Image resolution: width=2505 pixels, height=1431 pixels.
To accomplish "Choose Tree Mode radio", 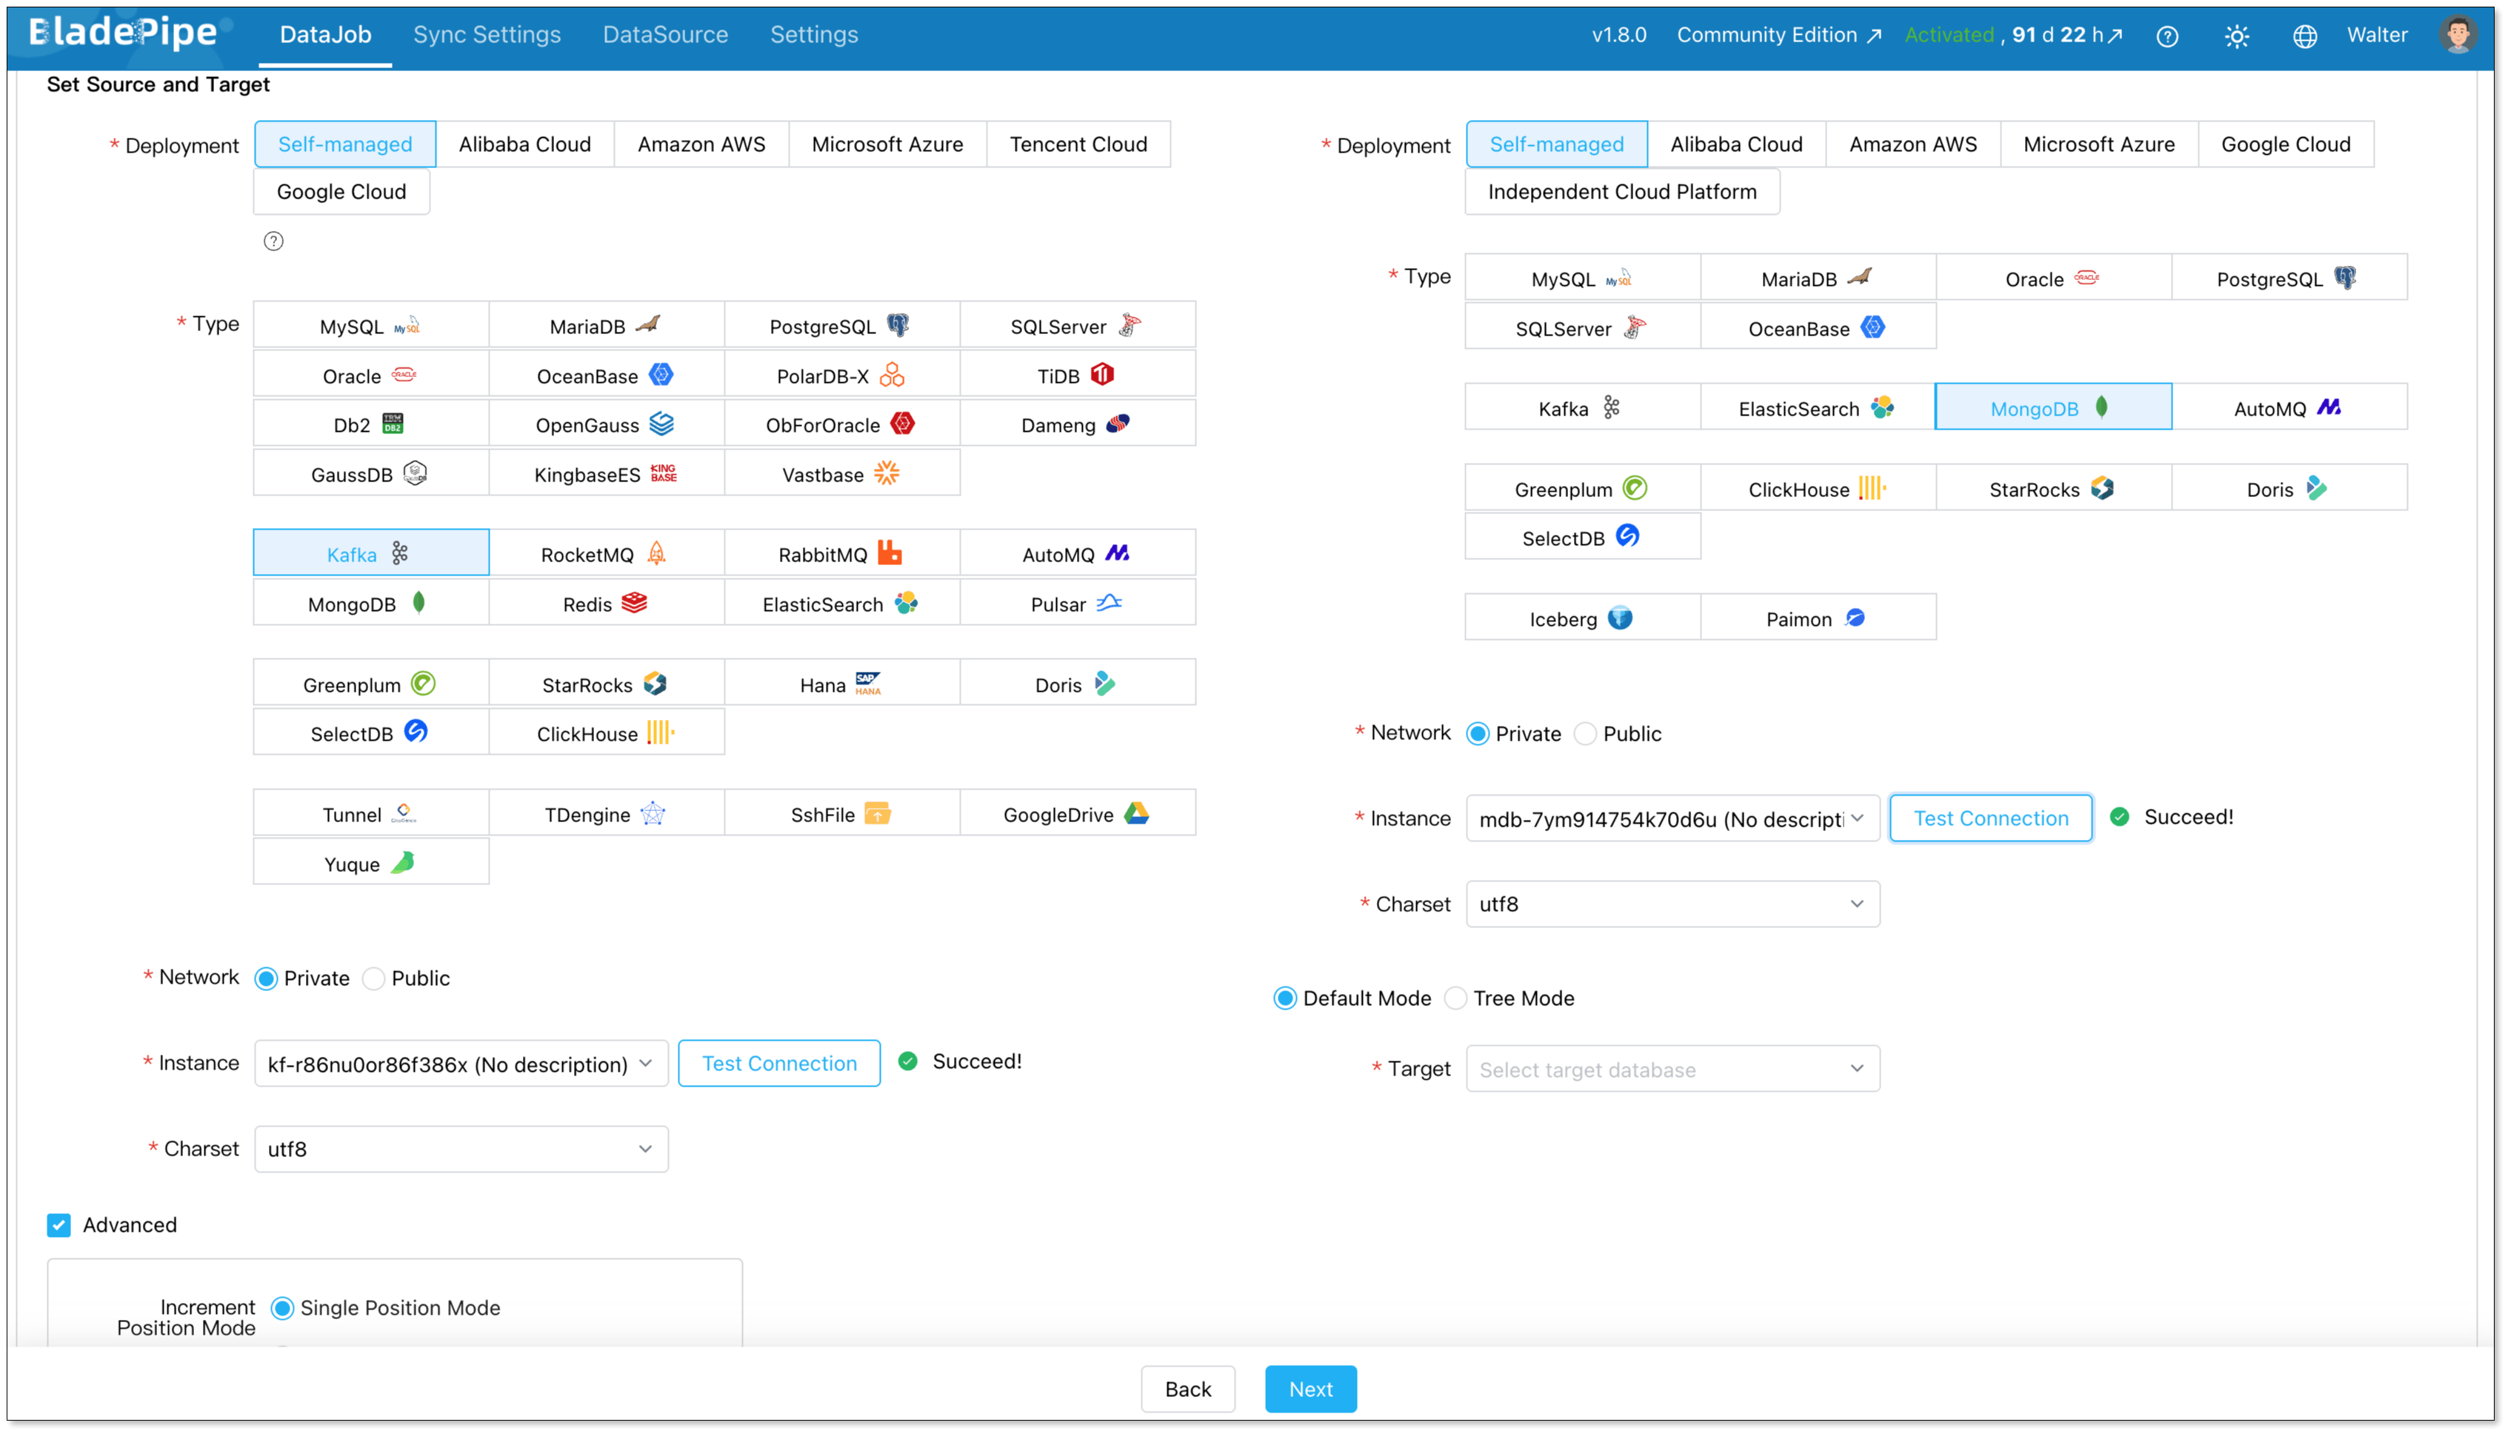I will [1455, 998].
